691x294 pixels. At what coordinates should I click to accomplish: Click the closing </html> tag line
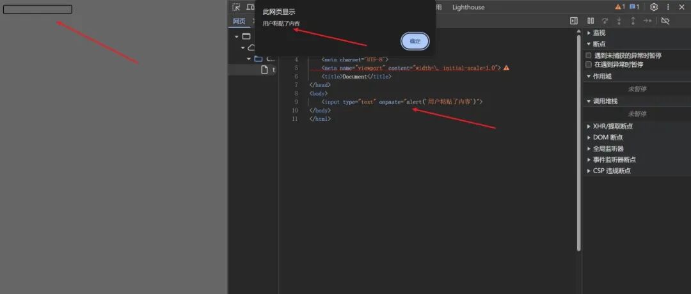coord(321,119)
